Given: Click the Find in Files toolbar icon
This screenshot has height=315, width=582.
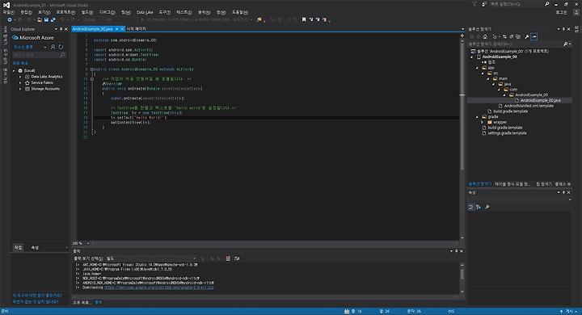Looking at the screenshot, I should (x=259, y=19).
